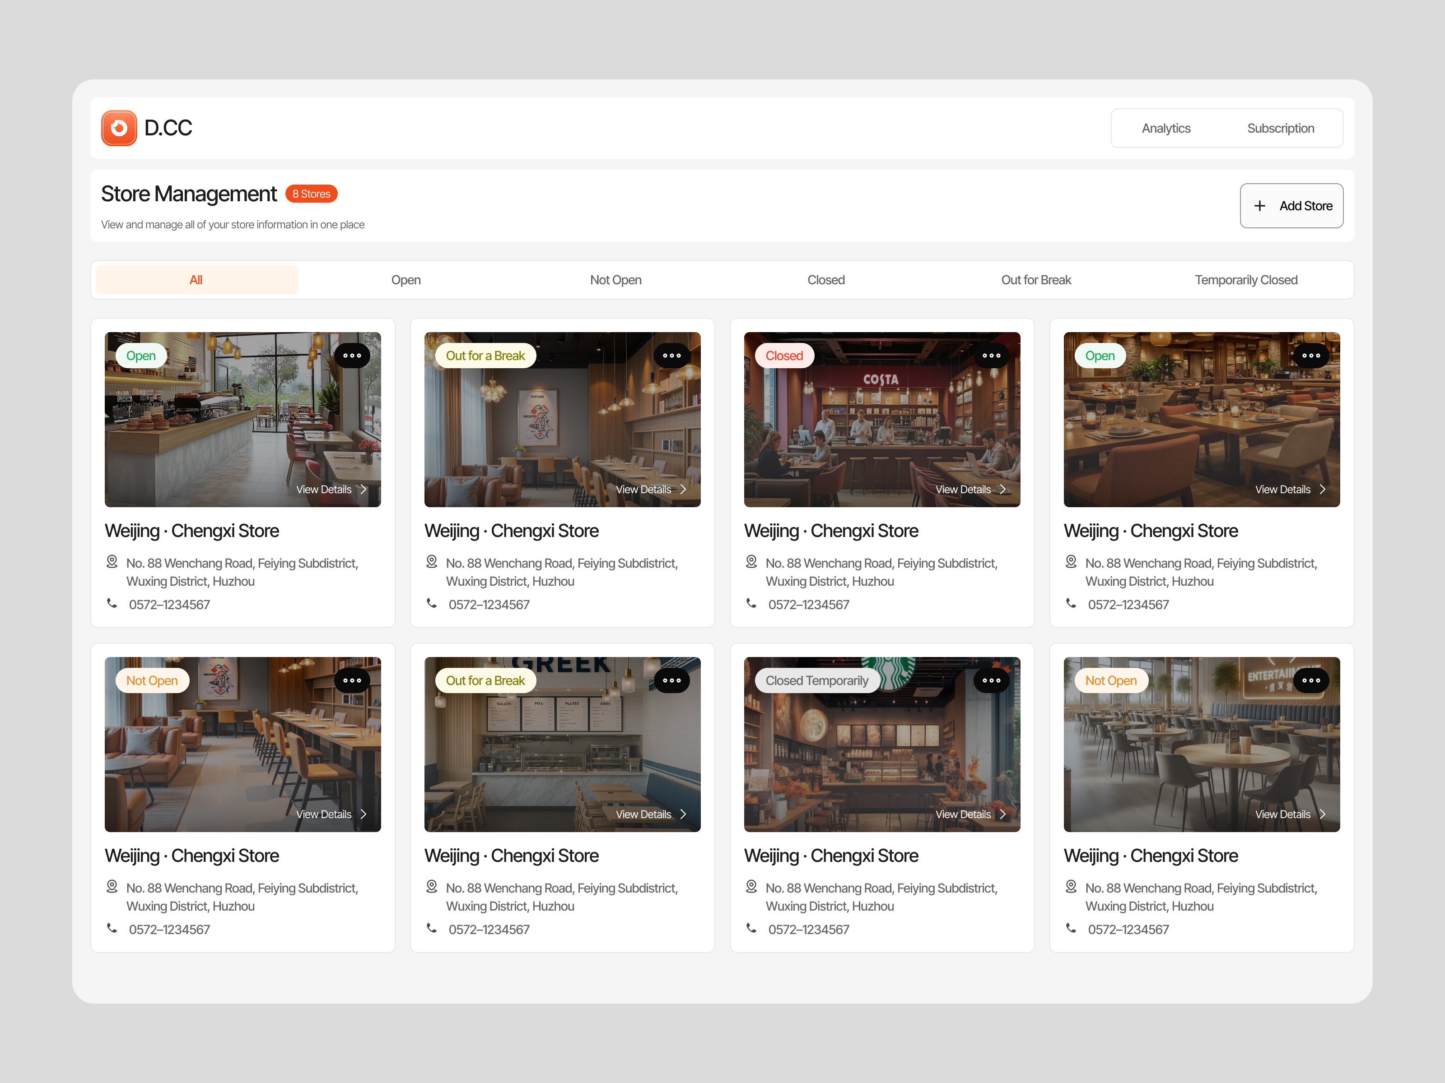Click the 8 Stores count badge
The width and height of the screenshot is (1445, 1083).
[311, 194]
